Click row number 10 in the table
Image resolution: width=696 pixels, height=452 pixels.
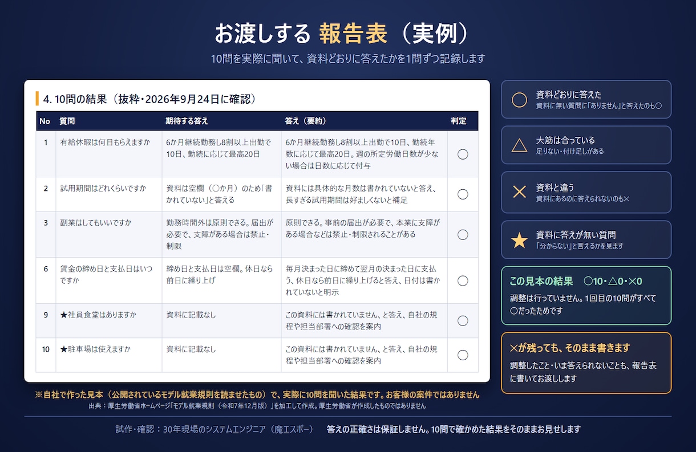(46, 349)
